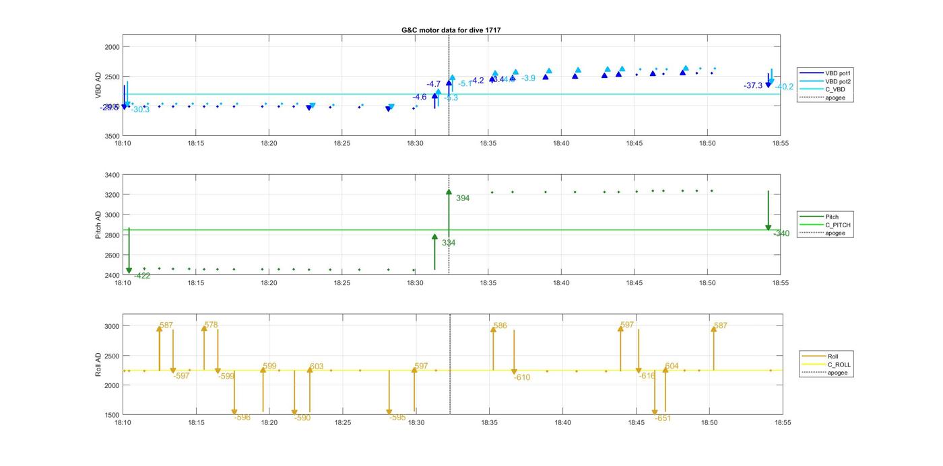This screenshot has width=943, height=466.
Task: Click the "2400" tick on the Pitch axis
Action: [x=111, y=275]
